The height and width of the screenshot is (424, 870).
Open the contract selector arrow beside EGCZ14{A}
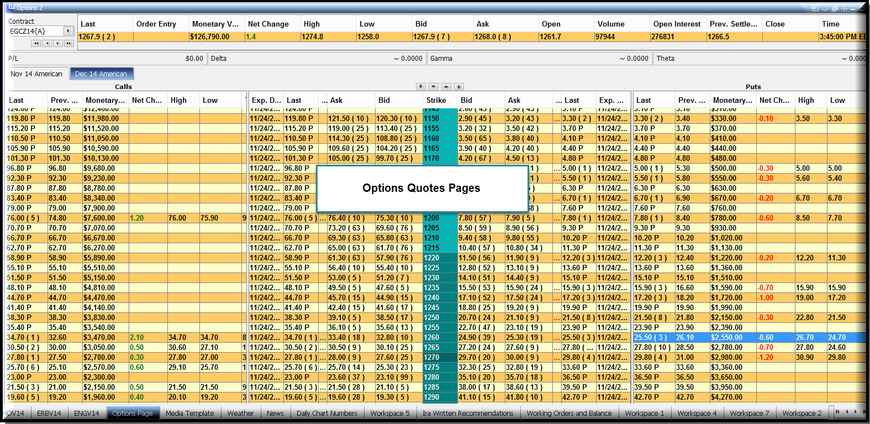tap(68, 31)
